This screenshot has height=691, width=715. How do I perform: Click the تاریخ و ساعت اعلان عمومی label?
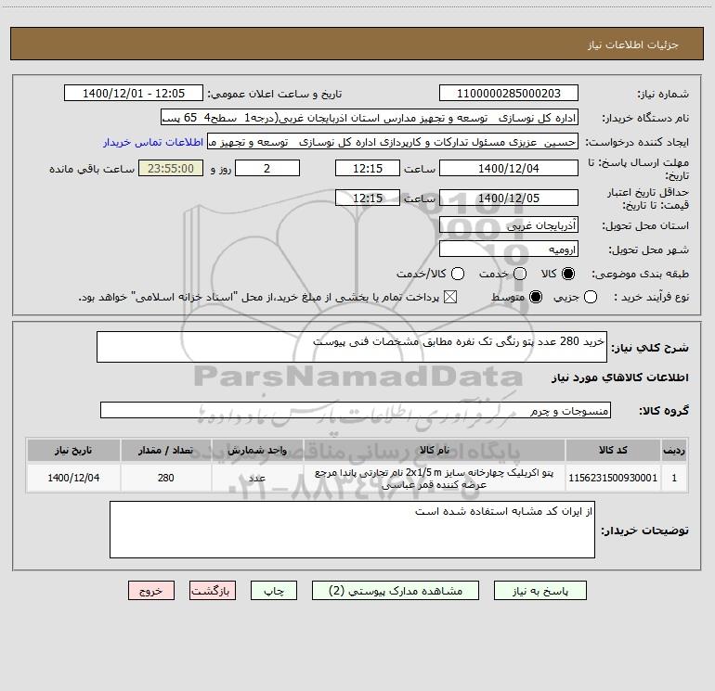click(275, 94)
